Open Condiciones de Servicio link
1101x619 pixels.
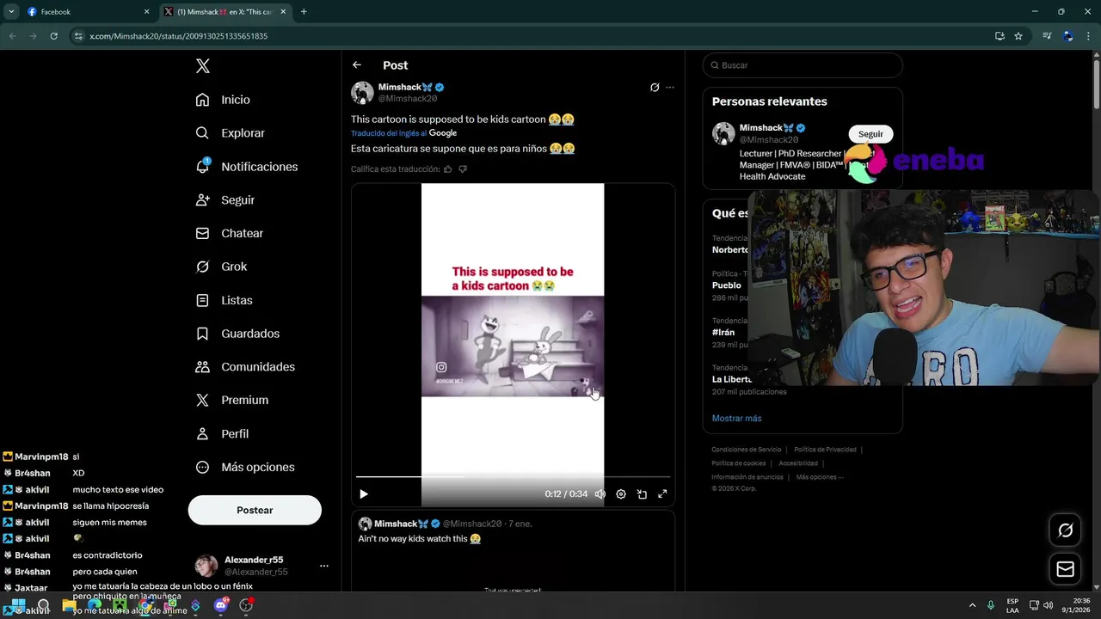coord(747,450)
